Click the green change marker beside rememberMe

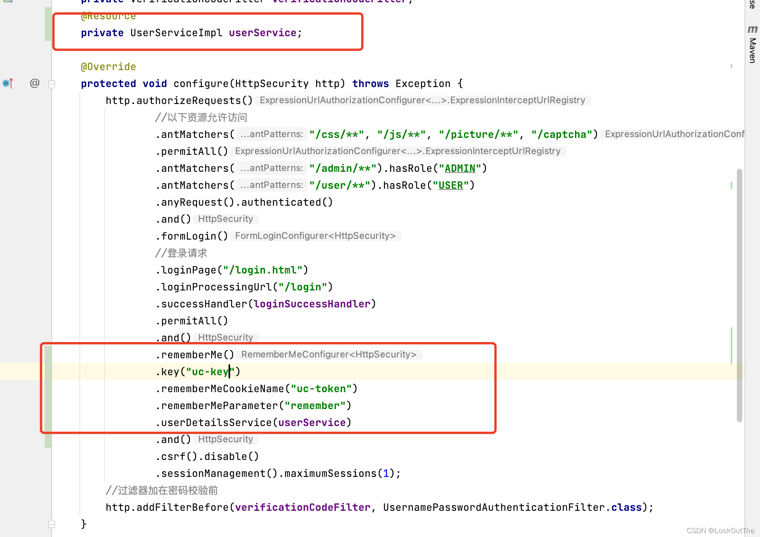click(48, 397)
